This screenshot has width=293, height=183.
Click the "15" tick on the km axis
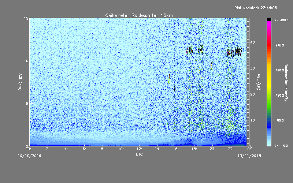point(26,18)
